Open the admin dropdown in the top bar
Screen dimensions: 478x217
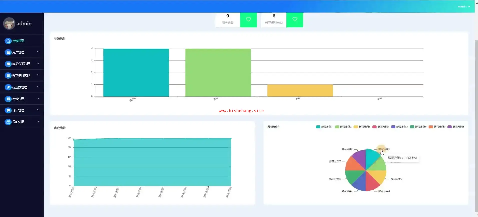tap(464, 7)
